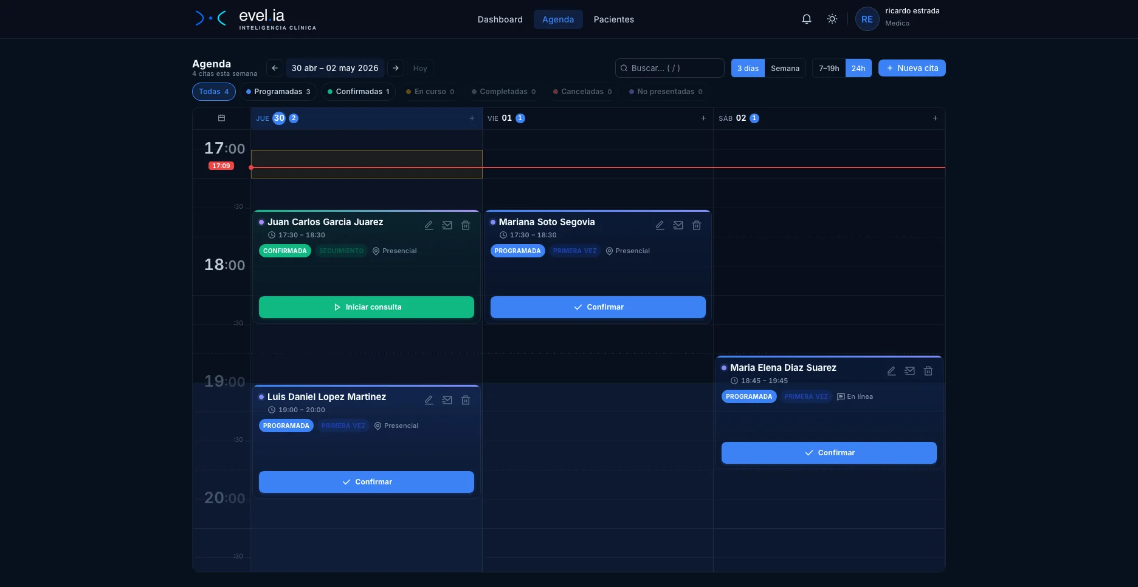This screenshot has width=1138, height=587.
Task: Click the calendar icon above time column
Action: (x=221, y=118)
